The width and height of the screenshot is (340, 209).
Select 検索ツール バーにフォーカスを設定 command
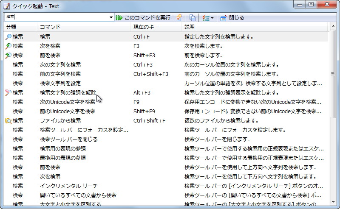pyautogui.click(x=84, y=130)
